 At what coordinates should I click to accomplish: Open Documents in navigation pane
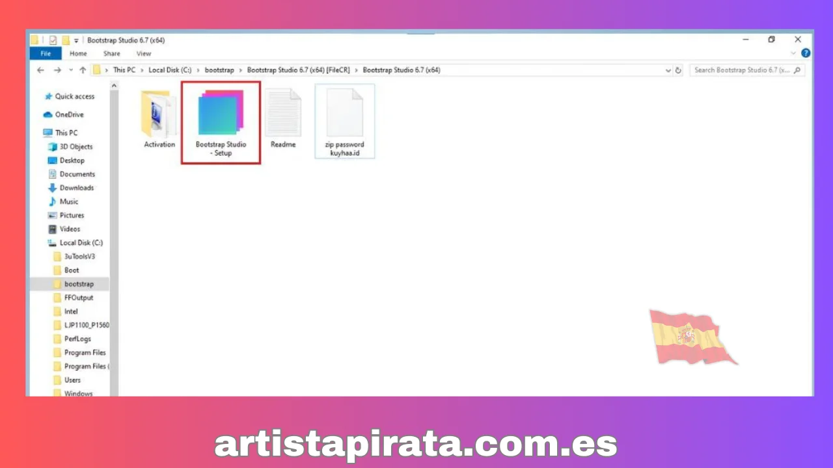[71, 174]
